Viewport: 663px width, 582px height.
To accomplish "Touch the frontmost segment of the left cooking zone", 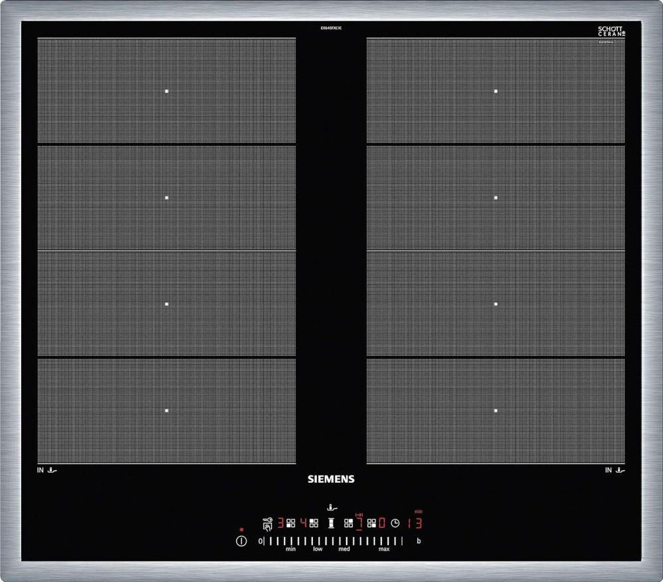I will point(166,411).
